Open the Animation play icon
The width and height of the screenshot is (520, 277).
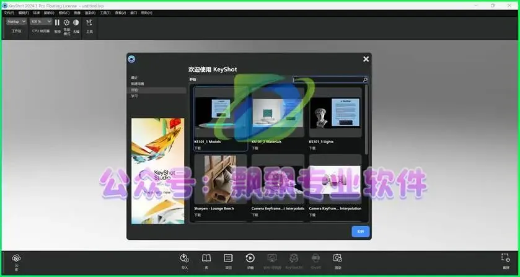point(250,258)
